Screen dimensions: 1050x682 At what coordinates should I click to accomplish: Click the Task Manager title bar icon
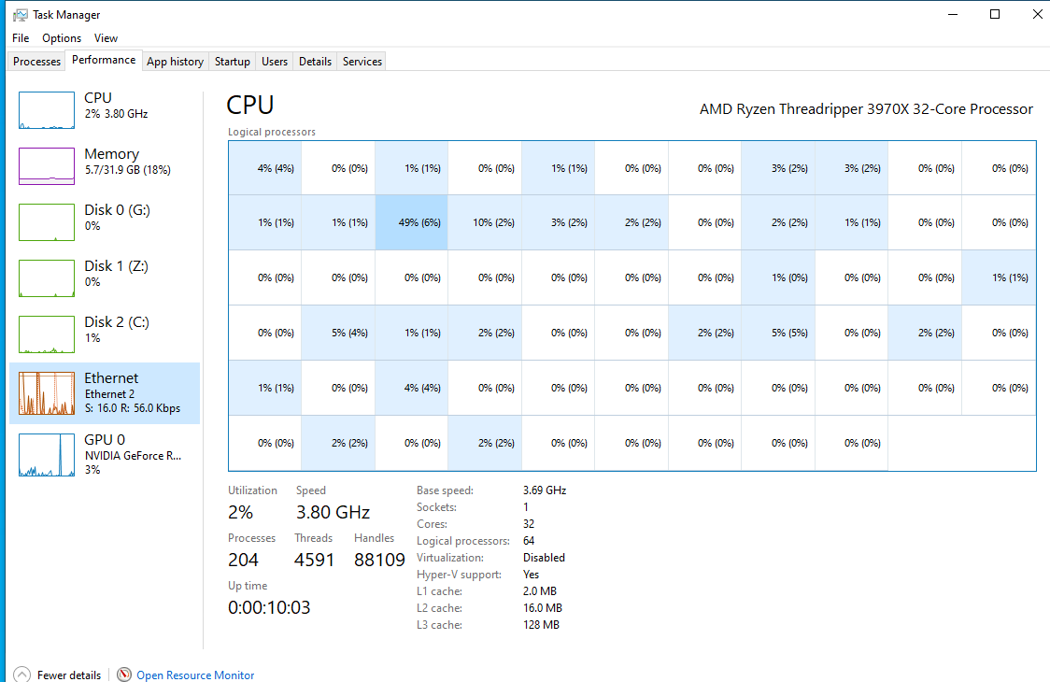click(x=20, y=15)
